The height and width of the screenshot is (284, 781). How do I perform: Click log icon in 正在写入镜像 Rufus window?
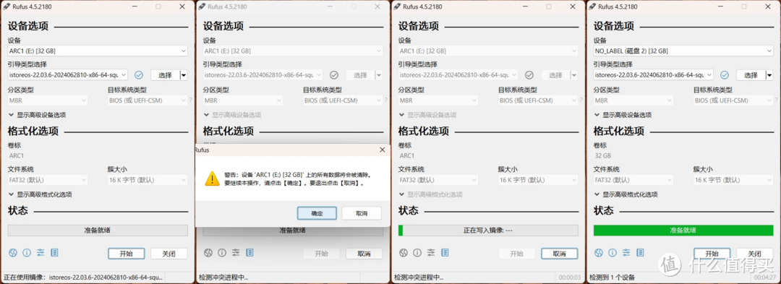coord(445,253)
